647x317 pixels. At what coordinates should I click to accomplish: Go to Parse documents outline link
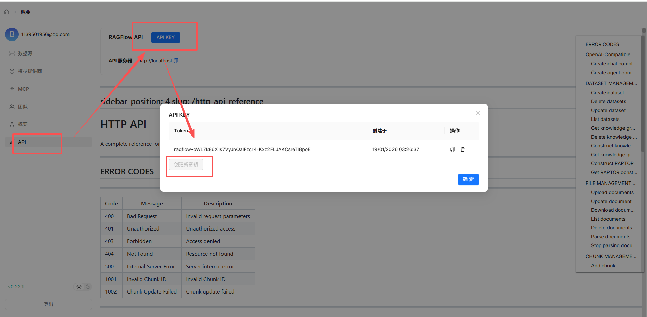click(611, 237)
